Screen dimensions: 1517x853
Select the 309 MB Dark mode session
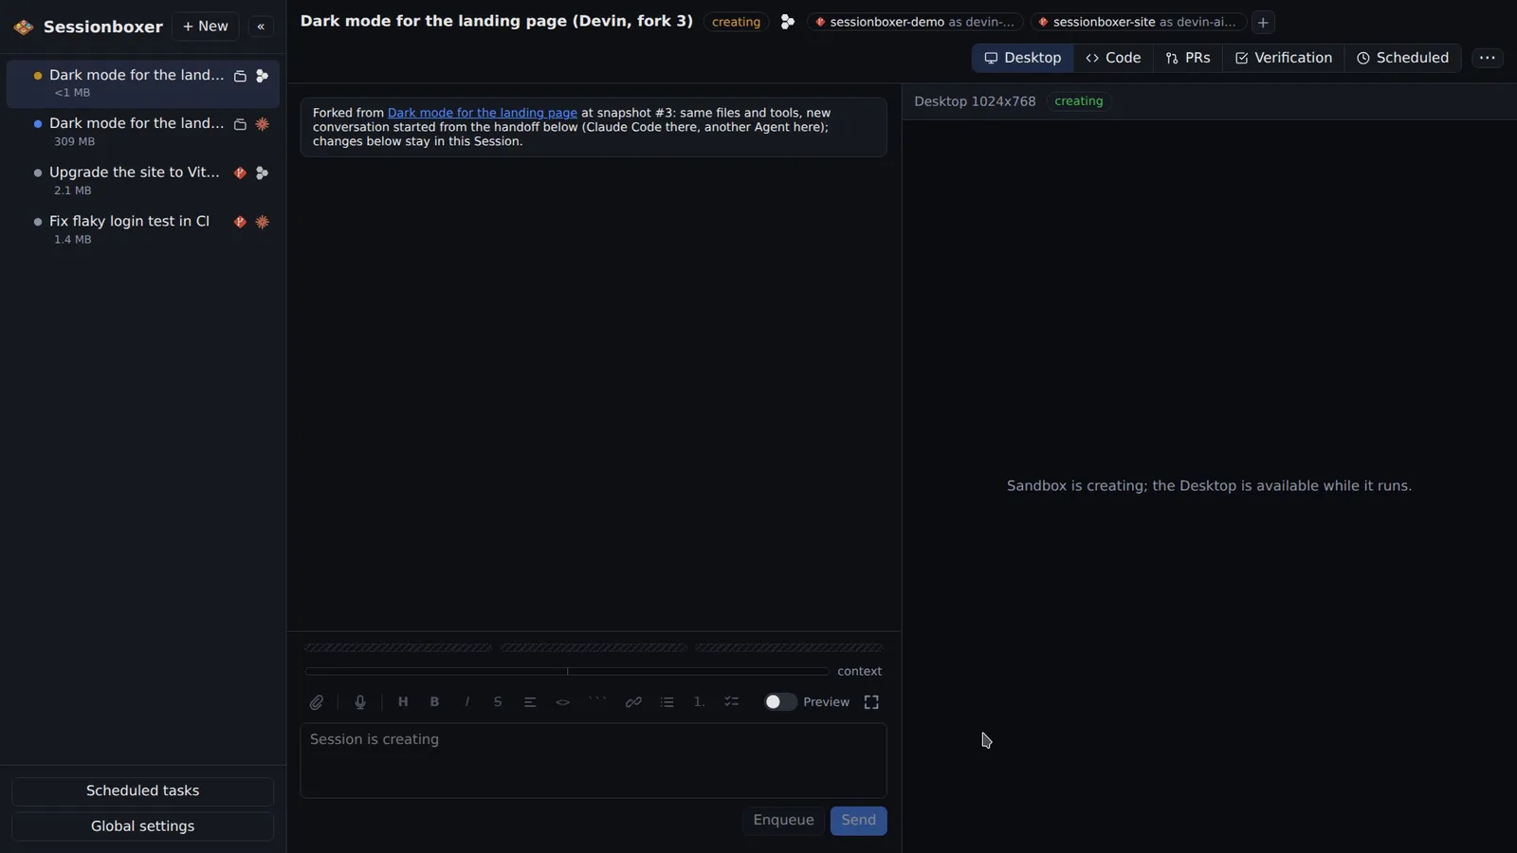pyautogui.click(x=142, y=132)
